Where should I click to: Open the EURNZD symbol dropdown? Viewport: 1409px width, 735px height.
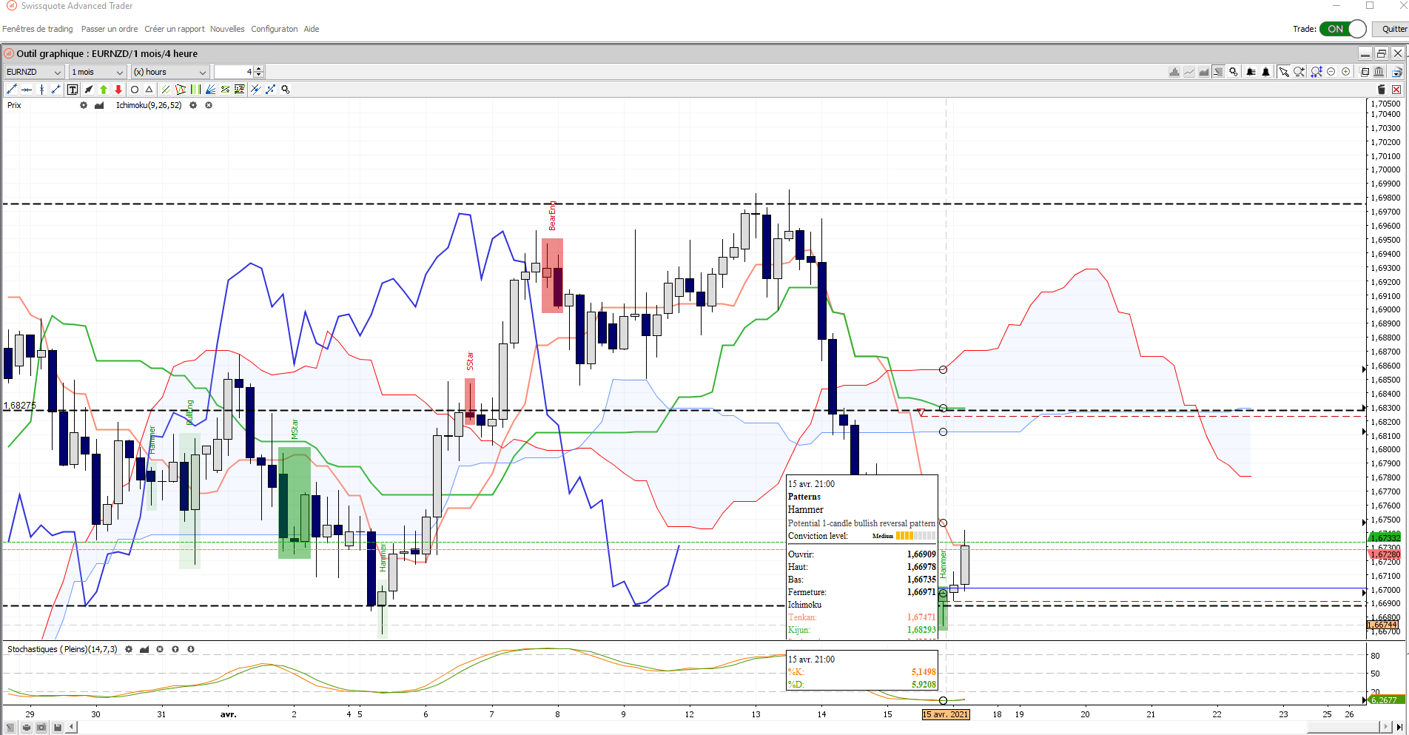[x=34, y=72]
